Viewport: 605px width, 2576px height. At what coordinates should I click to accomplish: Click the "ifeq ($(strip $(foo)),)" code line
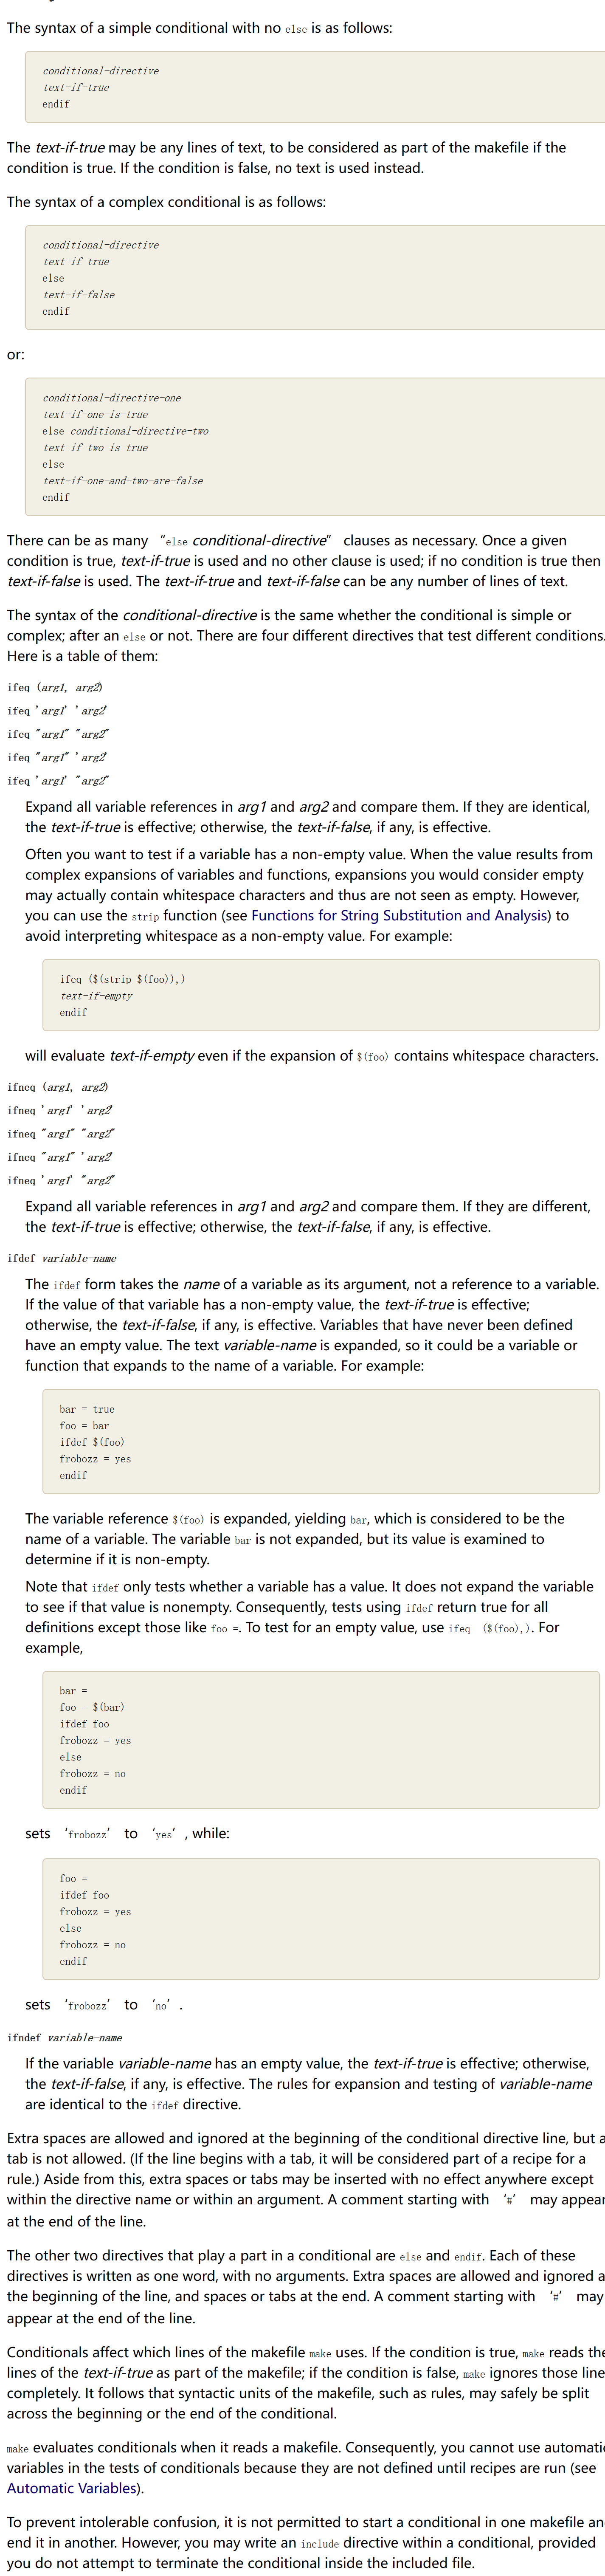tap(122, 979)
